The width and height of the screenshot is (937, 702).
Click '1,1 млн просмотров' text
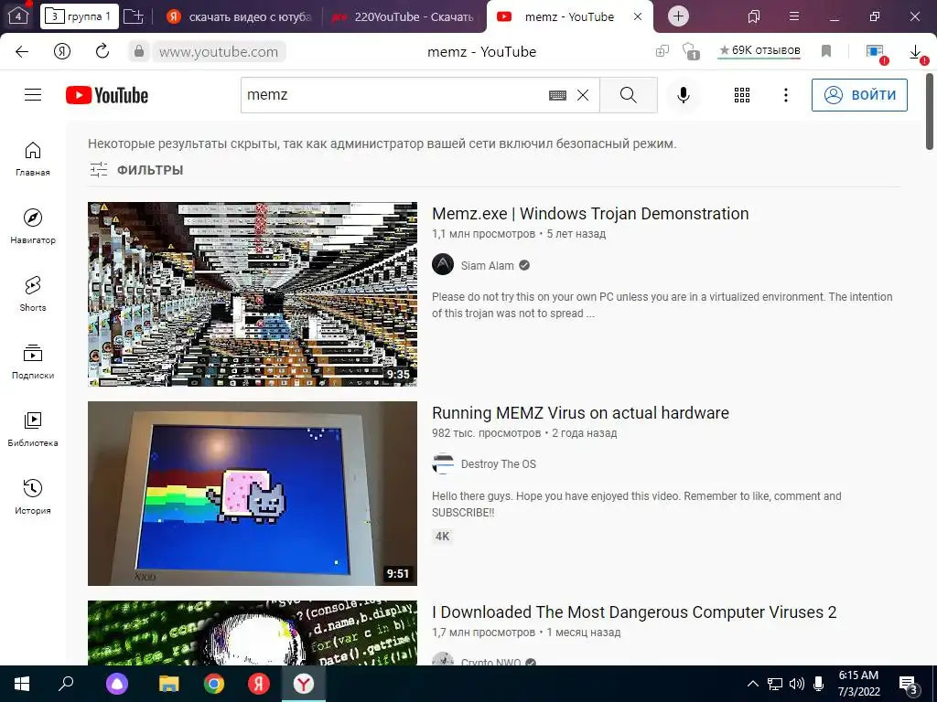(x=483, y=234)
